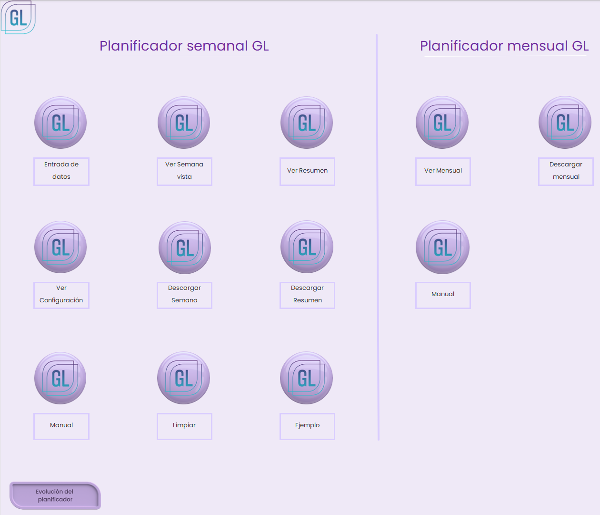The height and width of the screenshot is (515, 600).
Task: Click the round GL icon above Entrada de datos
Action: tap(60, 123)
